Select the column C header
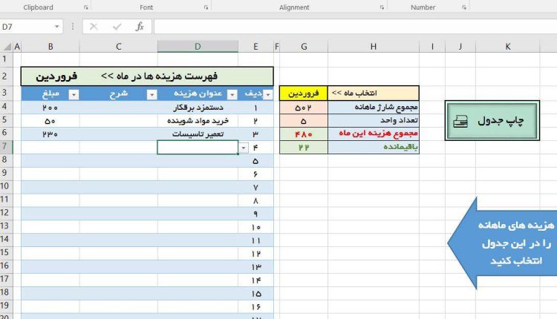The width and height of the screenshot is (557, 319). point(119,47)
